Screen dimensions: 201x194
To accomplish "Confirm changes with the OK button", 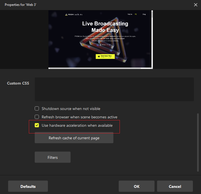I will 137,186.
